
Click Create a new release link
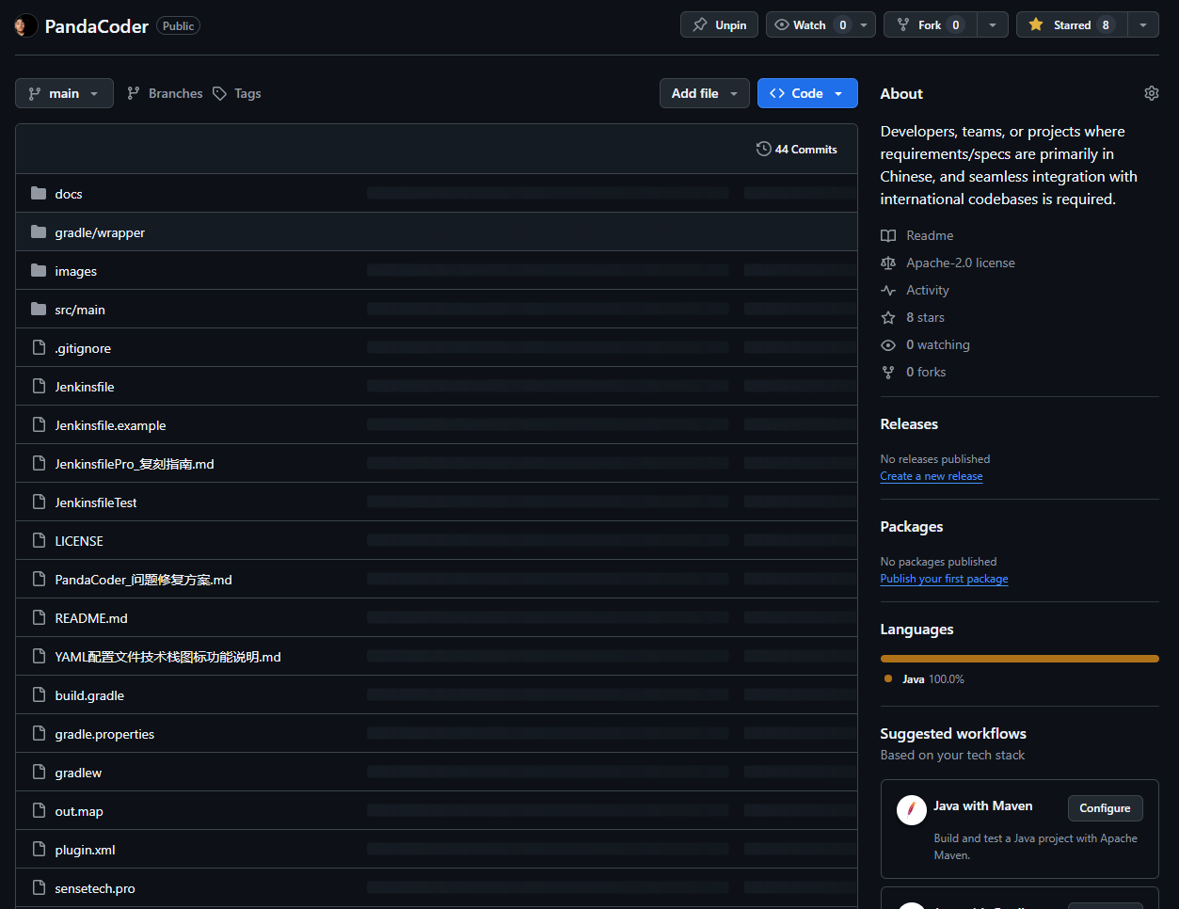pos(932,476)
